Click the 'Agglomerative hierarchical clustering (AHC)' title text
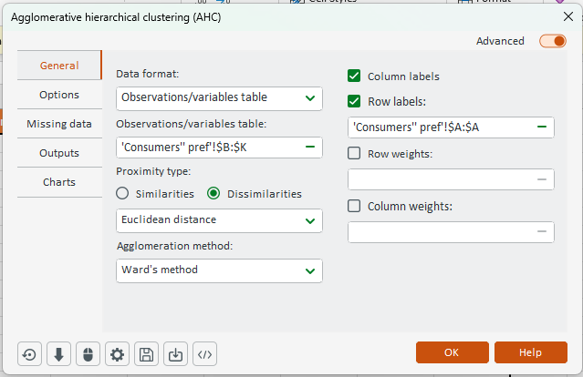The height and width of the screenshot is (377, 583). tap(116, 17)
